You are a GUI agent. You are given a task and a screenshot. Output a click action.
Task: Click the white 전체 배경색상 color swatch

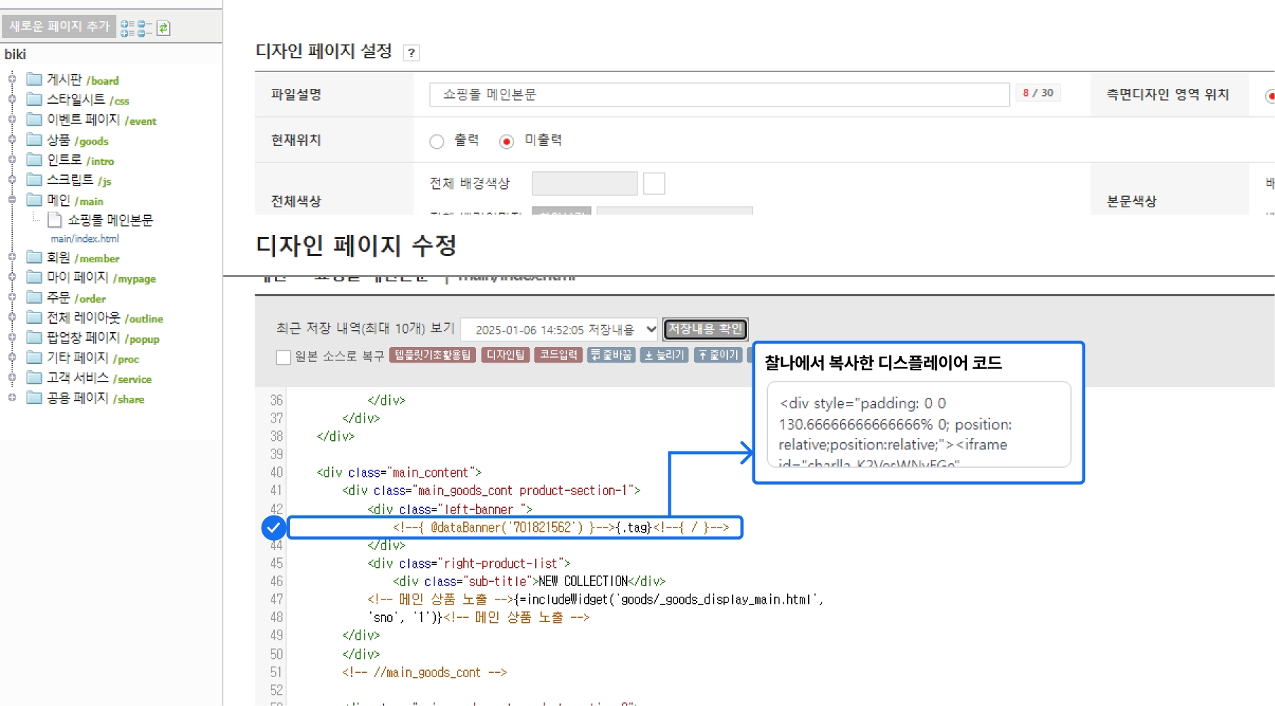pos(654,183)
